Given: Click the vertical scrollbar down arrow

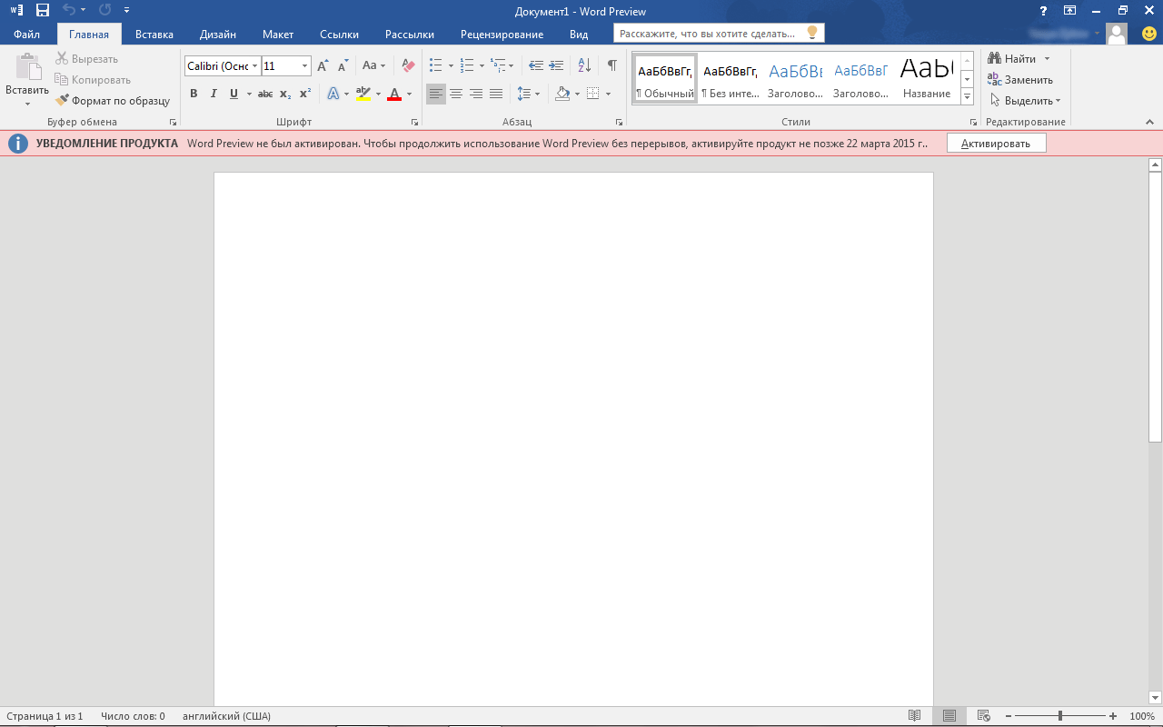Looking at the screenshot, I should [1156, 698].
